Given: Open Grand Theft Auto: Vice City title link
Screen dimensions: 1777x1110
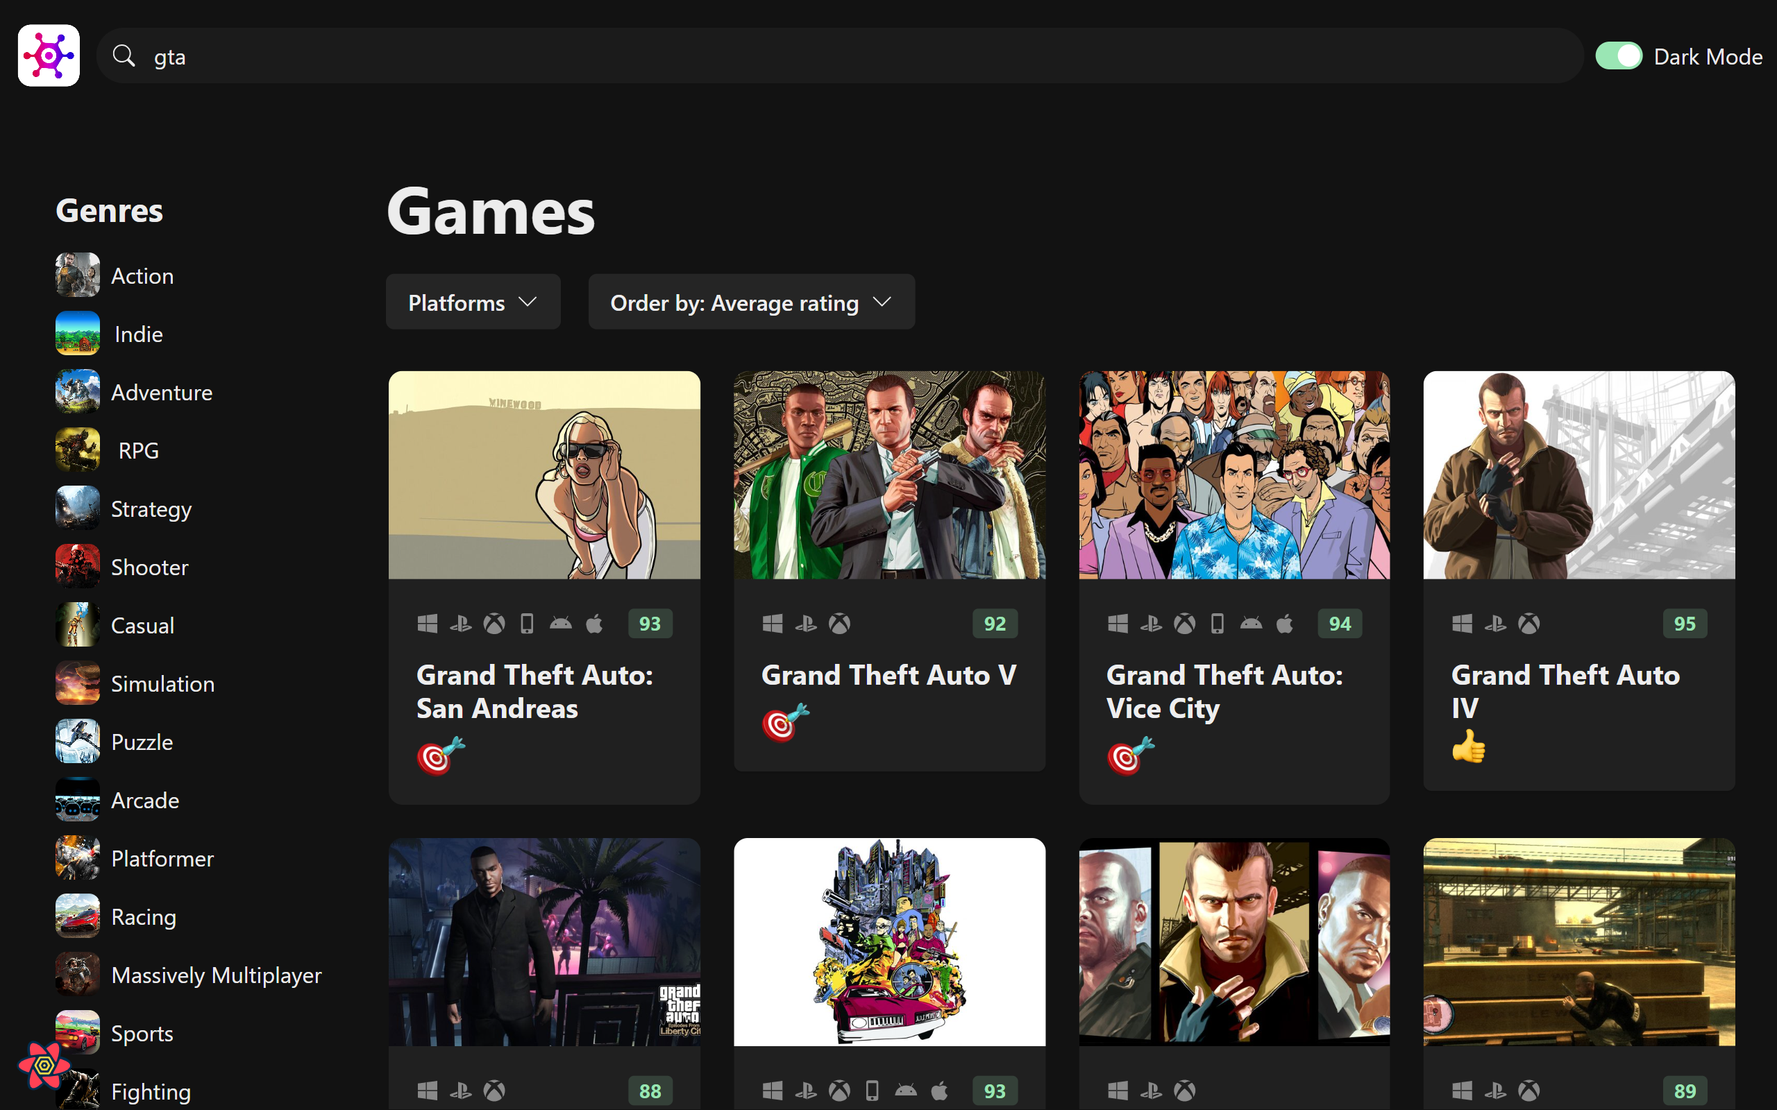Looking at the screenshot, I should point(1223,691).
